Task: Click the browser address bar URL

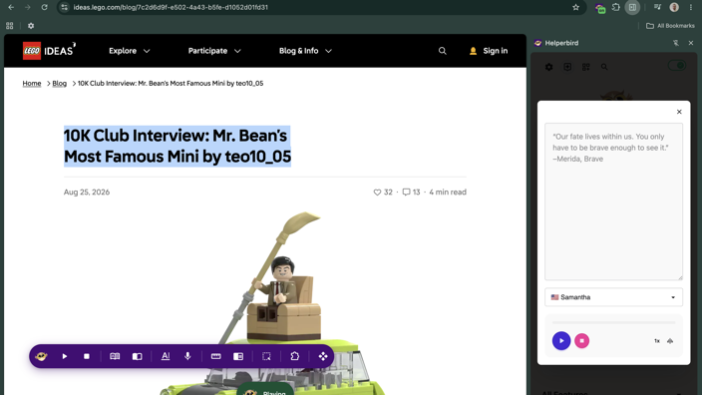Action: pos(171,7)
